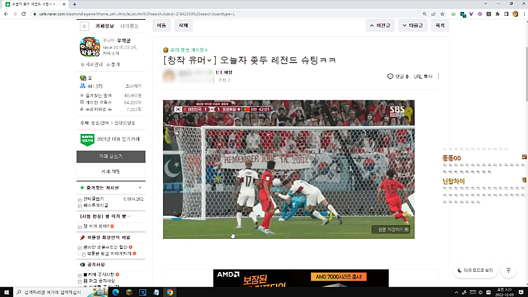Go to 이전글 previous post
The width and height of the screenshot is (528, 297).
(x=380, y=26)
